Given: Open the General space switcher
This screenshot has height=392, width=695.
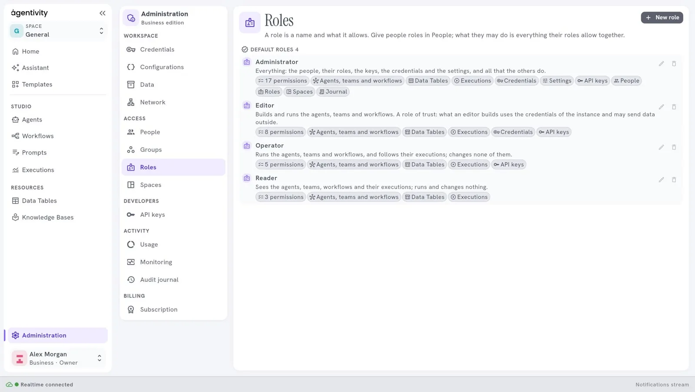Looking at the screenshot, I should [x=58, y=31].
